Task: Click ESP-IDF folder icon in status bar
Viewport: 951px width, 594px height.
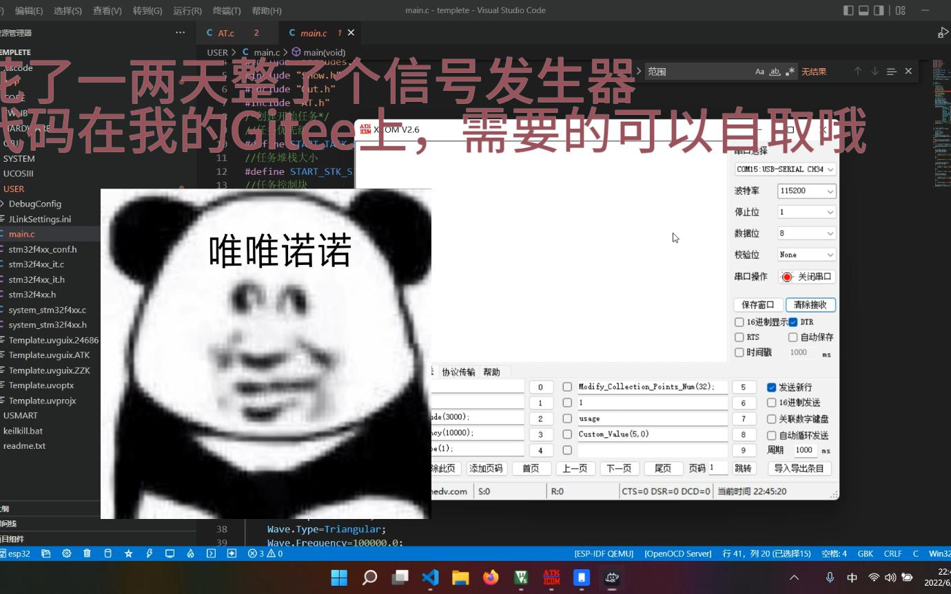Action: pyautogui.click(x=46, y=553)
